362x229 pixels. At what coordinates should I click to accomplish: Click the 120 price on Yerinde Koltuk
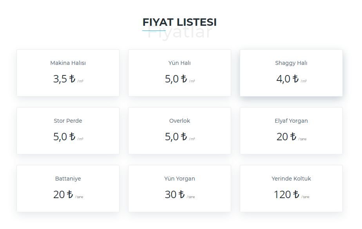pyautogui.click(x=282, y=195)
